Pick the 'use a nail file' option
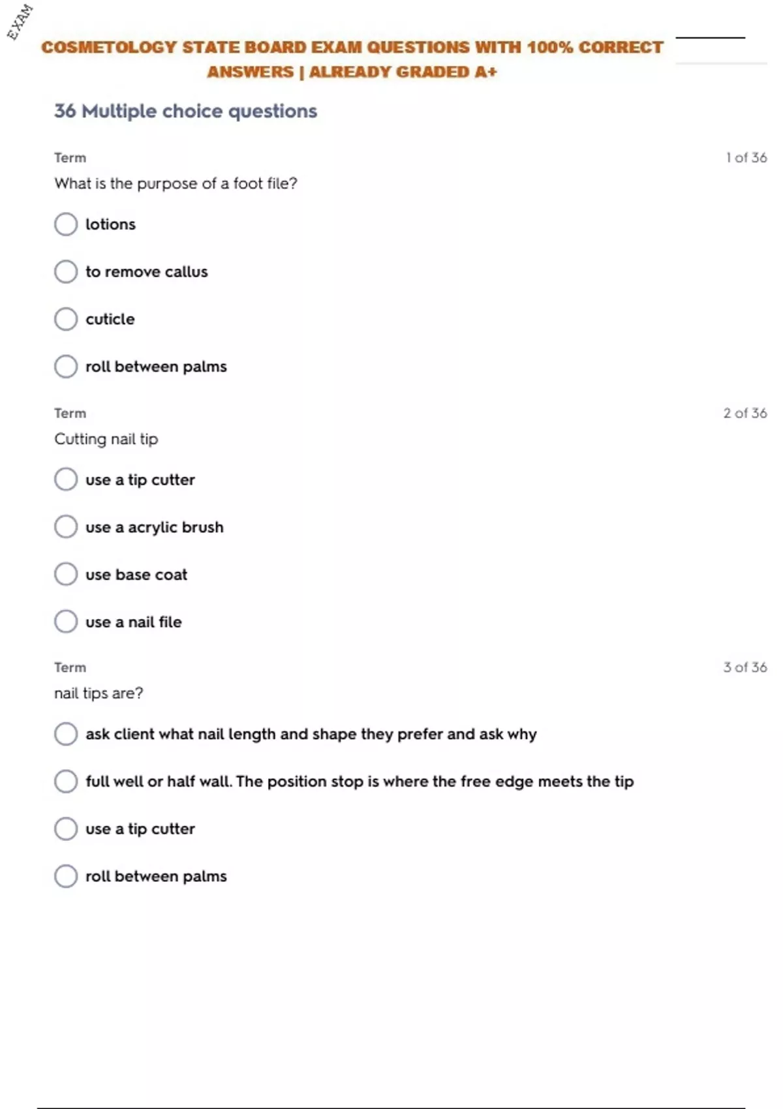783x1109 pixels. point(66,622)
